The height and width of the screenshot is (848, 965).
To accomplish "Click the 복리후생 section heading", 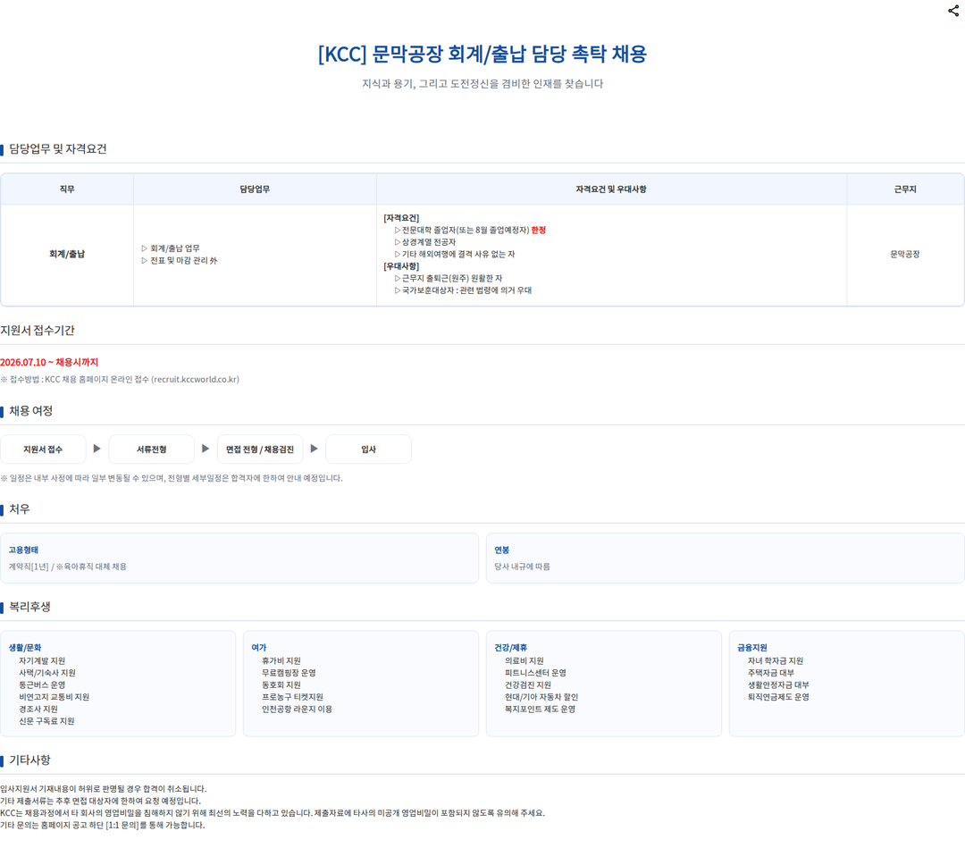I will coord(29,607).
